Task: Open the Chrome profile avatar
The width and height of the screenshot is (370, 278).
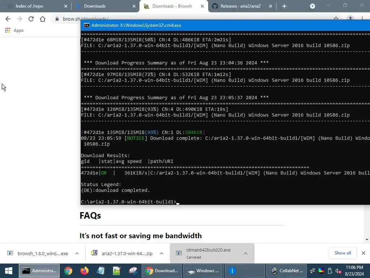Action: 350,18
